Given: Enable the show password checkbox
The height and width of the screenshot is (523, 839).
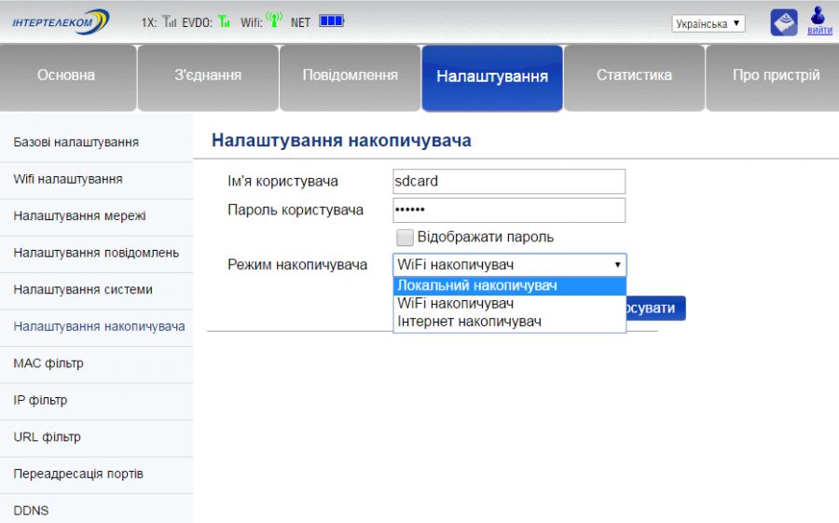Looking at the screenshot, I should click(405, 238).
